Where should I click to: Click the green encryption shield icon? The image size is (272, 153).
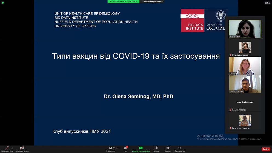[2, 2]
